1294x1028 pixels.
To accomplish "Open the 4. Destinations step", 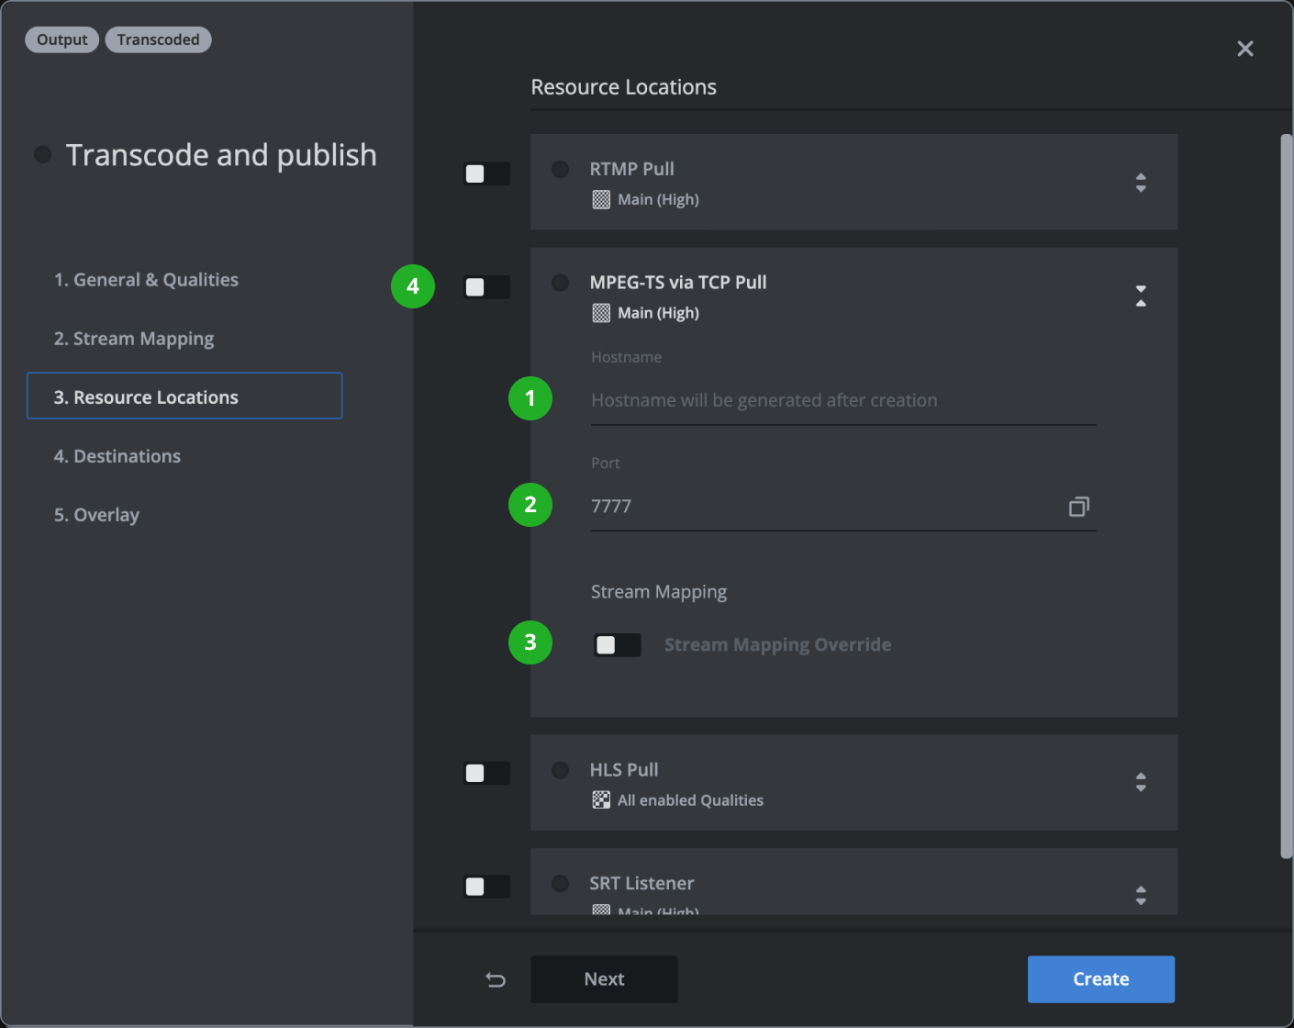I will (117, 456).
